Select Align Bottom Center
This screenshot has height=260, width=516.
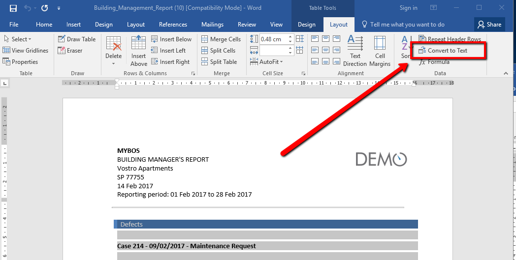[325, 61]
